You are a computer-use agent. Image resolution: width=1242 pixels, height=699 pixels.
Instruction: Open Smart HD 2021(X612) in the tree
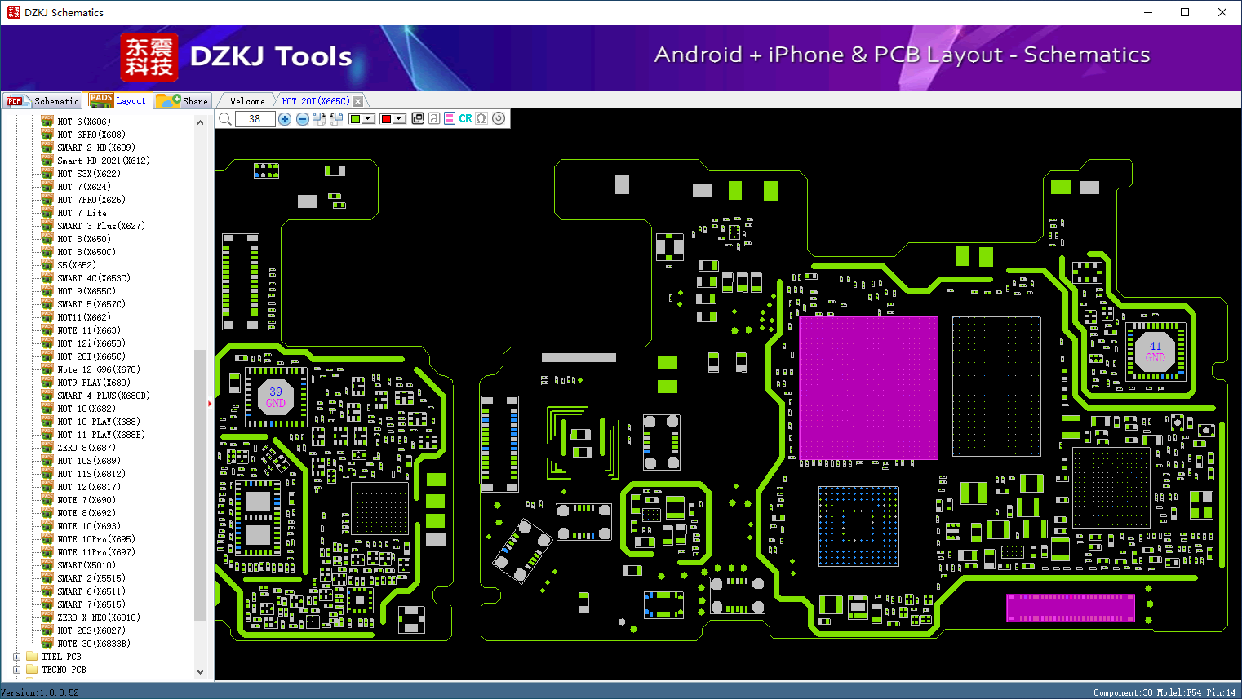point(104,161)
